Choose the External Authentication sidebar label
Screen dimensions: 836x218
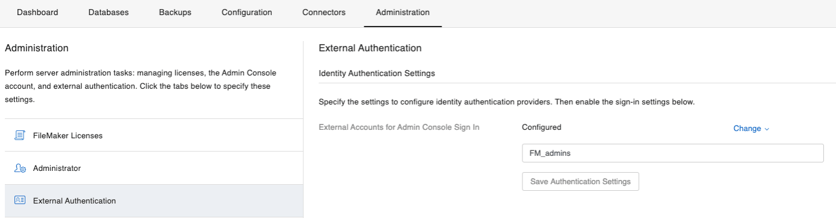pyautogui.click(x=74, y=200)
